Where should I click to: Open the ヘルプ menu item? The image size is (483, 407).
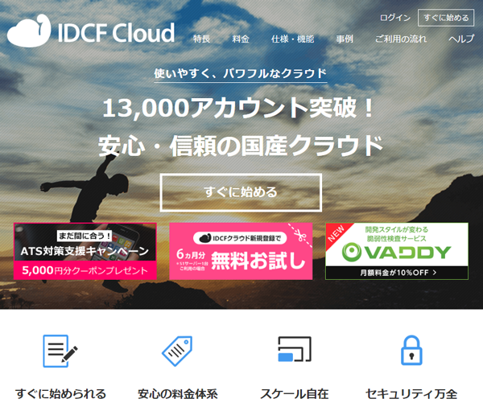[461, 39]
